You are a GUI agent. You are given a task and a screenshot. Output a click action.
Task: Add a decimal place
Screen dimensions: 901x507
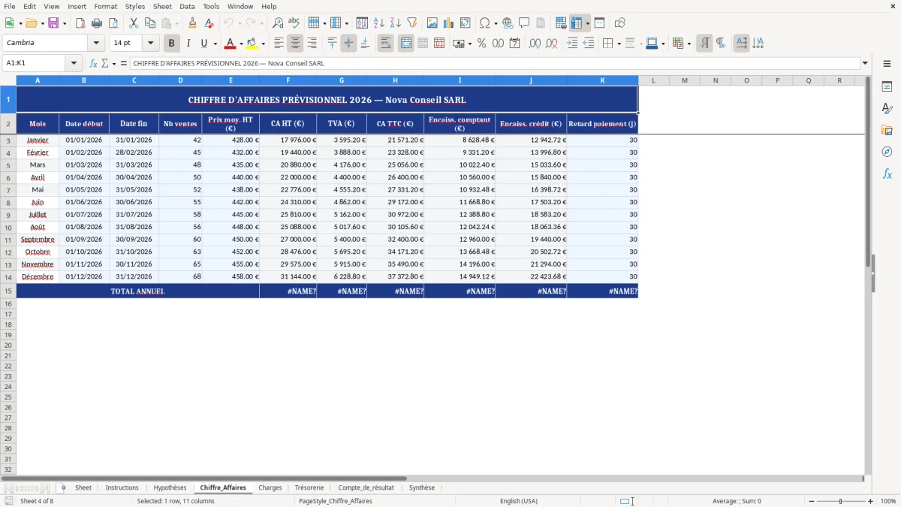535,44
